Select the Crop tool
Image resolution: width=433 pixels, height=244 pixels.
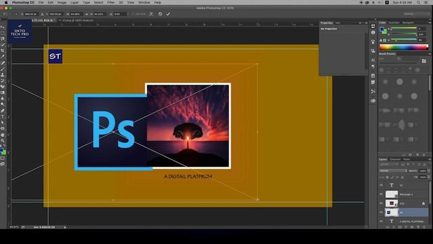pyautogui.click(x=3, y=51)
